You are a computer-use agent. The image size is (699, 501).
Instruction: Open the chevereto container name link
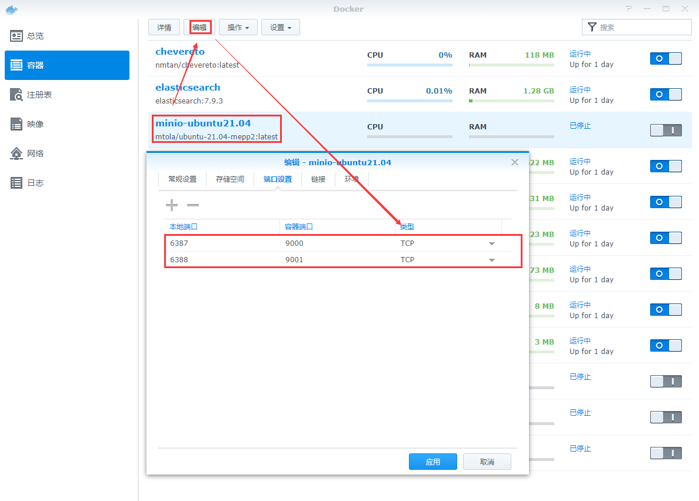pos(180,52)
